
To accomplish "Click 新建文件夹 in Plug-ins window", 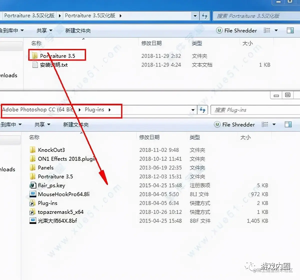I will click(x=76, y=124).
